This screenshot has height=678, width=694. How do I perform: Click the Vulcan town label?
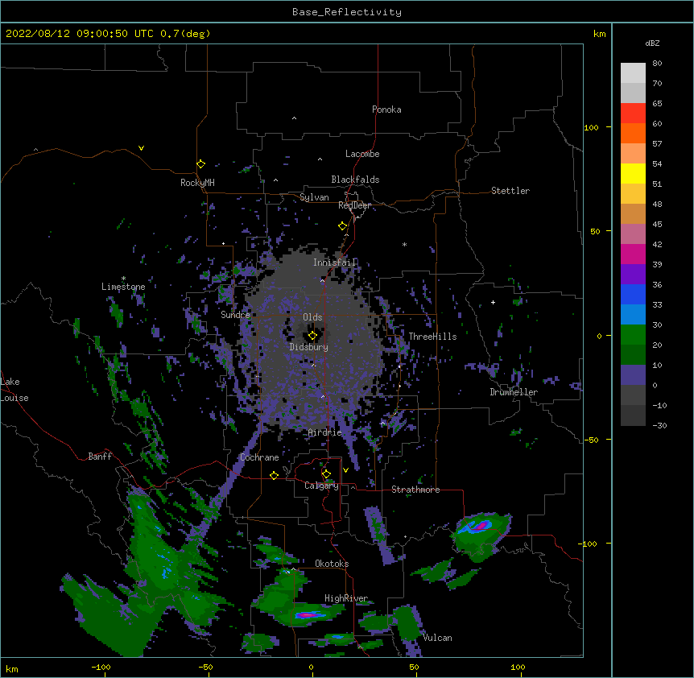[x=437, y=638]
